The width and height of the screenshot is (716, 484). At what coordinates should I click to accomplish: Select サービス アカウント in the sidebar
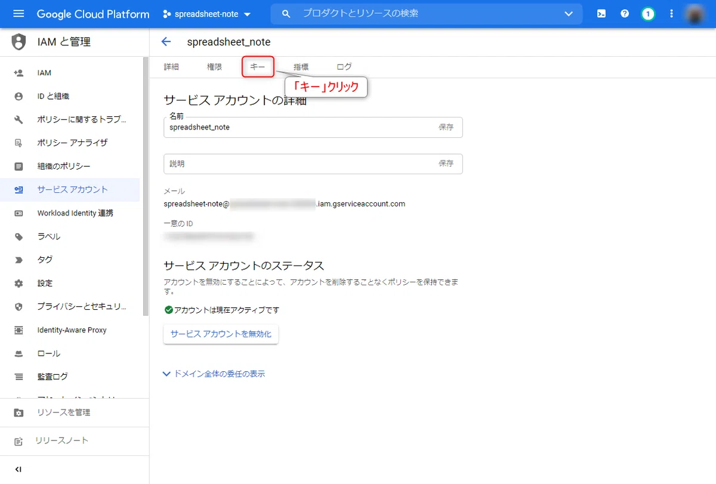[x=70, y=190]
